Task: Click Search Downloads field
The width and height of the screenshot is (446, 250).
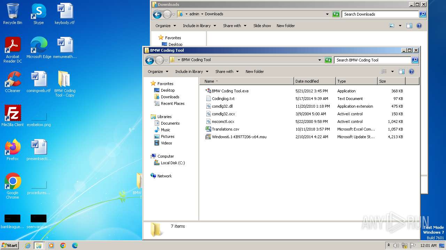Action: pyautogui.click(x=380, y=14)
